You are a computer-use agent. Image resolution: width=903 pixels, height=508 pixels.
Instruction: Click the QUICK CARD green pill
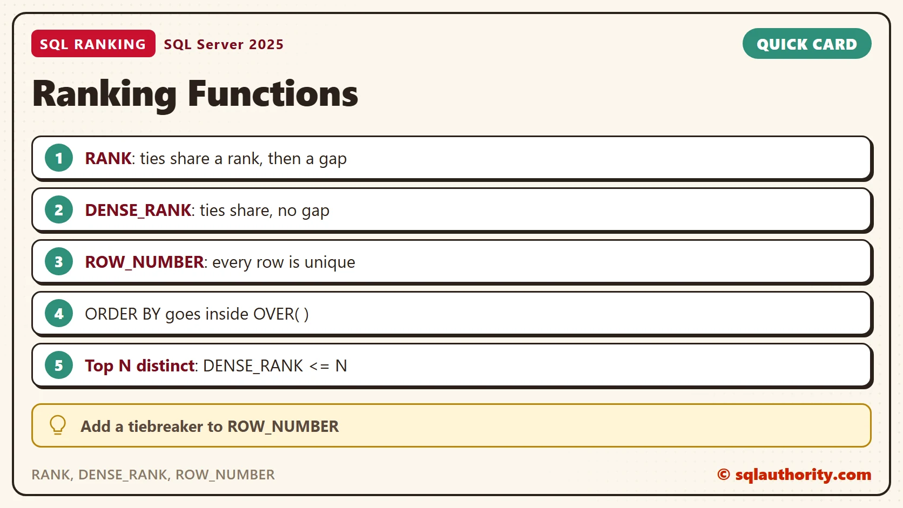tap(807, 44)
